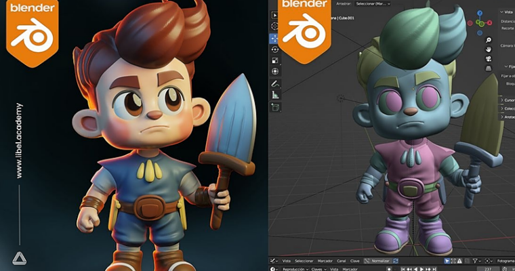Image resolution: width=515 pixels, height=271 pixels.
Task: Select the Rotate tool
Action: pos(275,49)
